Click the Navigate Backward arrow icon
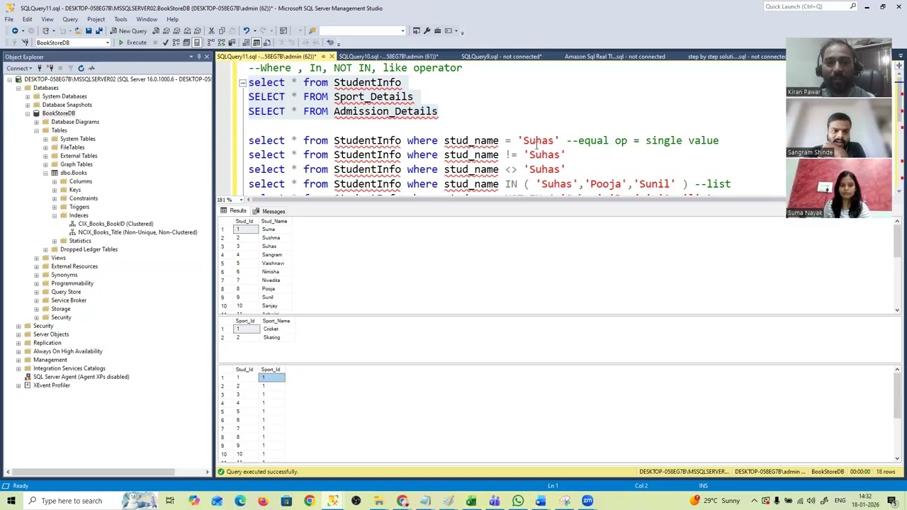Viewport: 907px width, 510px height. [15, 30]
